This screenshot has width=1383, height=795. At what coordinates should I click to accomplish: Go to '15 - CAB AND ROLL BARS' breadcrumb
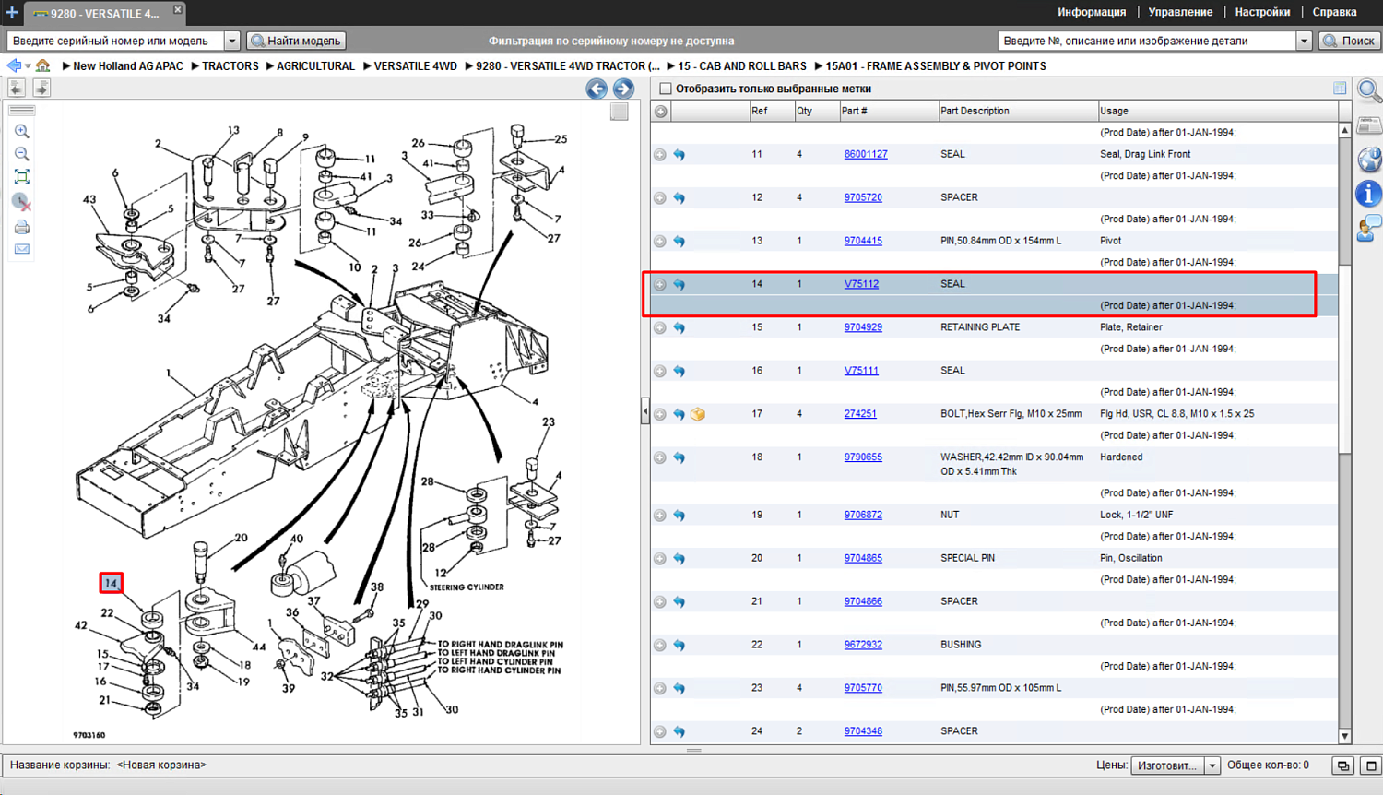pyautogui.click(x=741, y=66)
